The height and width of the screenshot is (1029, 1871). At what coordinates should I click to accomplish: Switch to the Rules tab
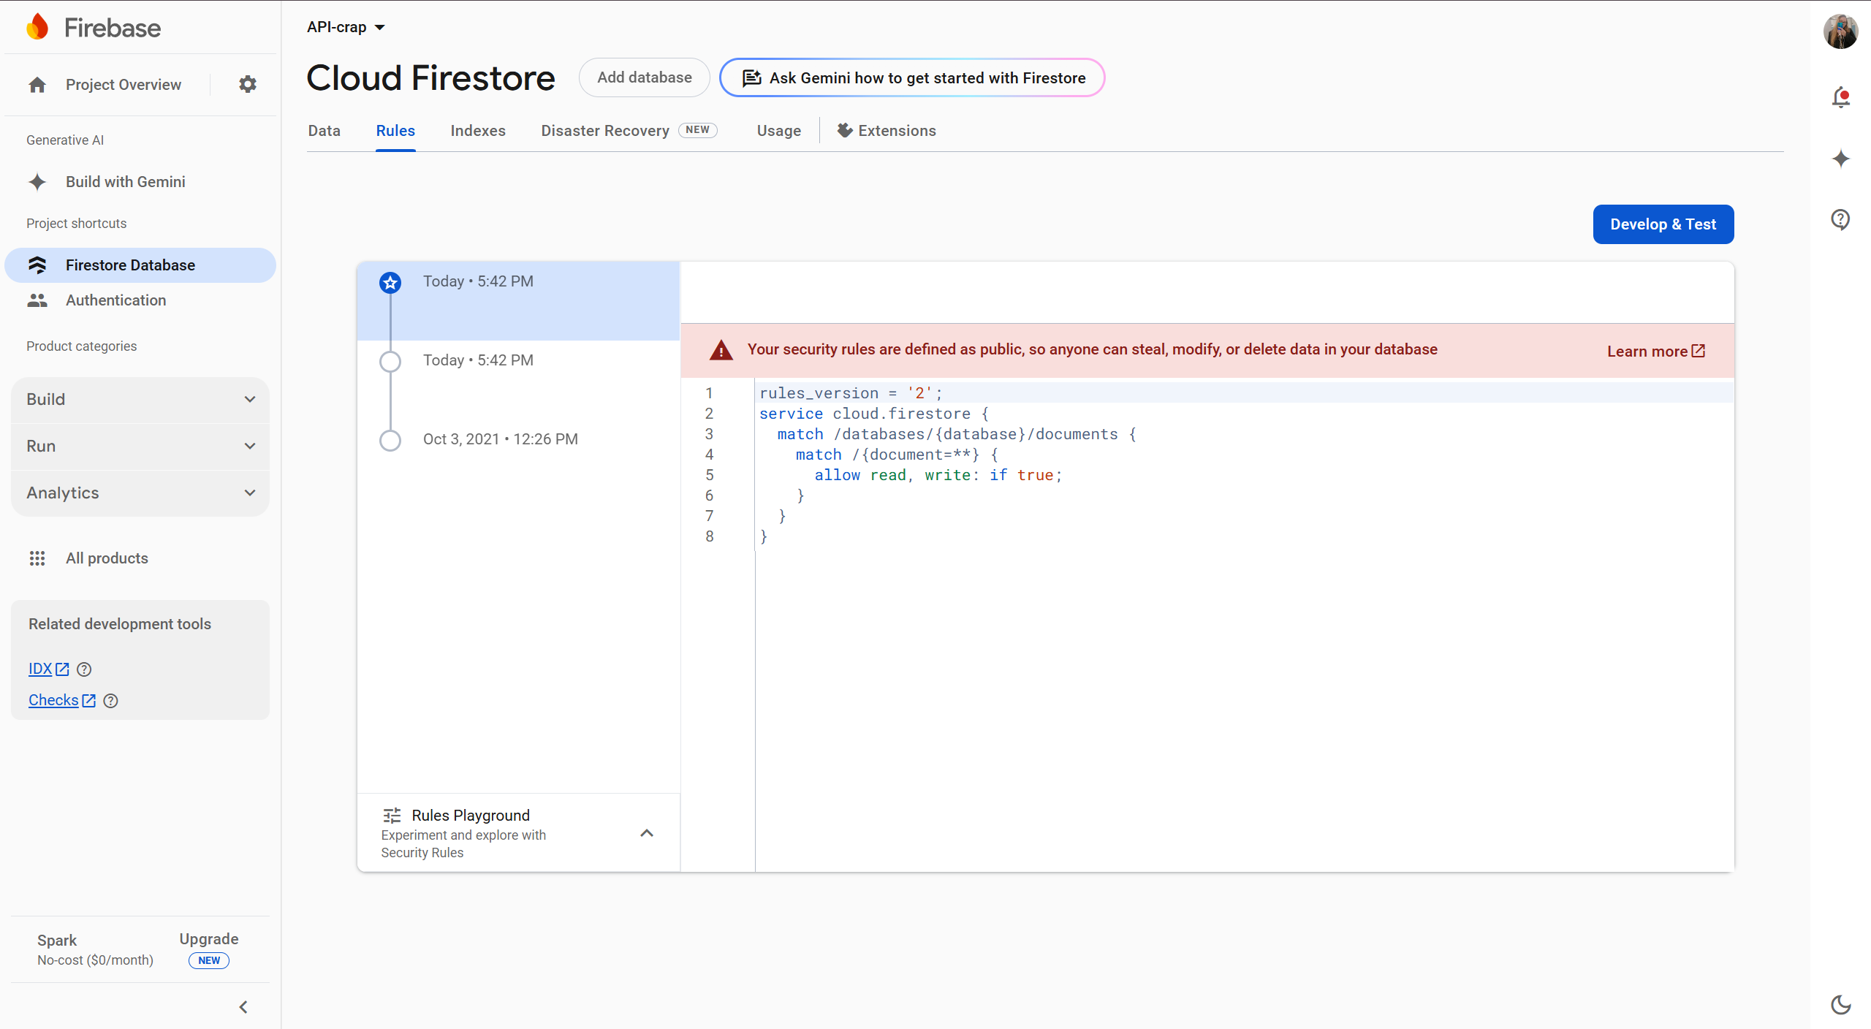(x=395, y=131)
